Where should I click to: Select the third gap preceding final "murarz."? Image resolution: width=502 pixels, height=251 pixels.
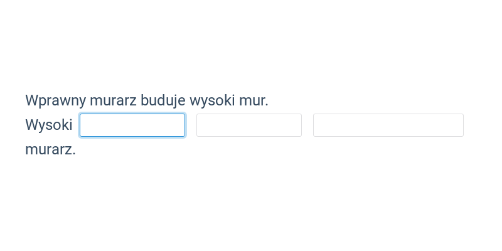[388, 125]
